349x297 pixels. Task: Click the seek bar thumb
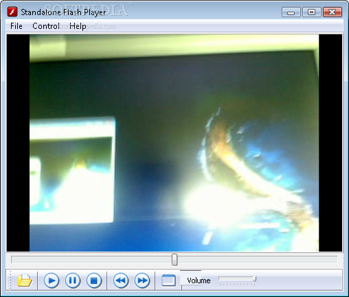(174, 259)
